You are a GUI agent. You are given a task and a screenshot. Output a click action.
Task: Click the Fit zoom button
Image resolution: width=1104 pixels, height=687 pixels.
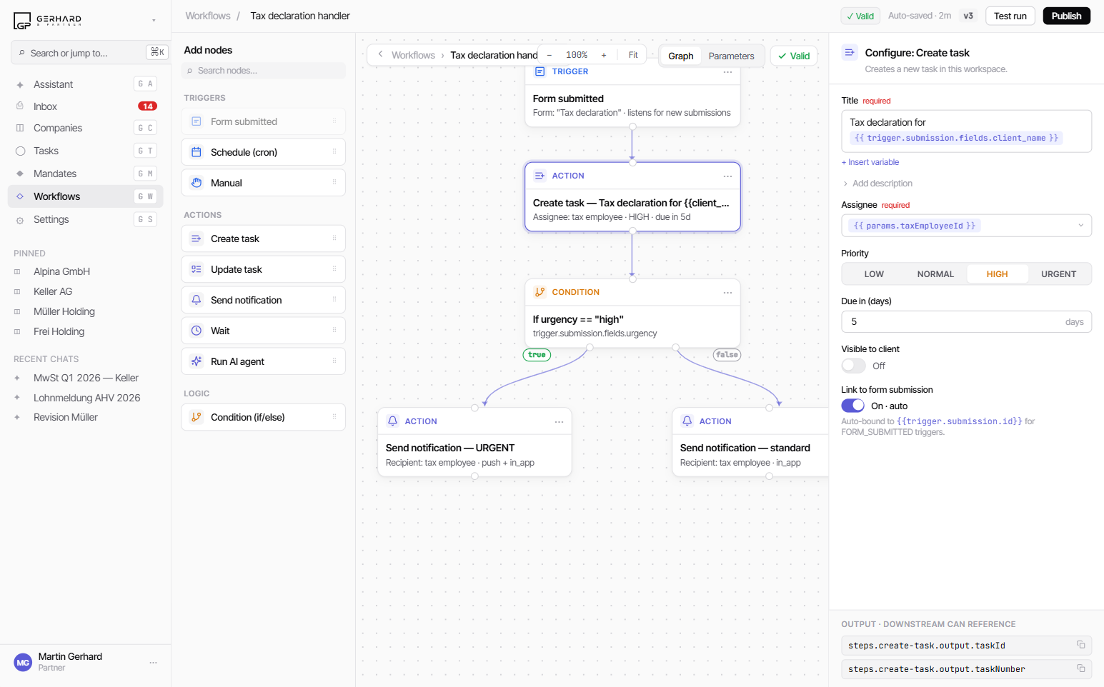pyautogui.click(x=633, y=55)
